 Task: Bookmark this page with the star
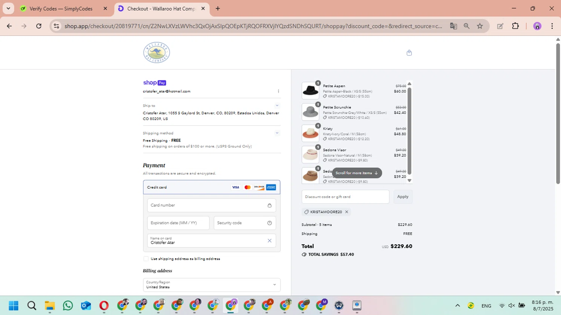click(480, 26)
